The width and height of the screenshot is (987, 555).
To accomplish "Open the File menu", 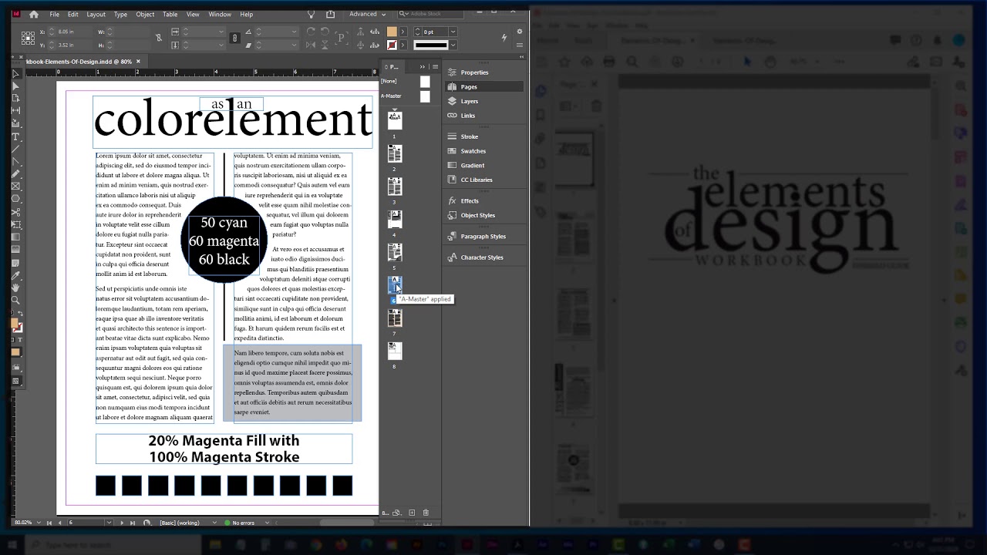I will point(55,14).
